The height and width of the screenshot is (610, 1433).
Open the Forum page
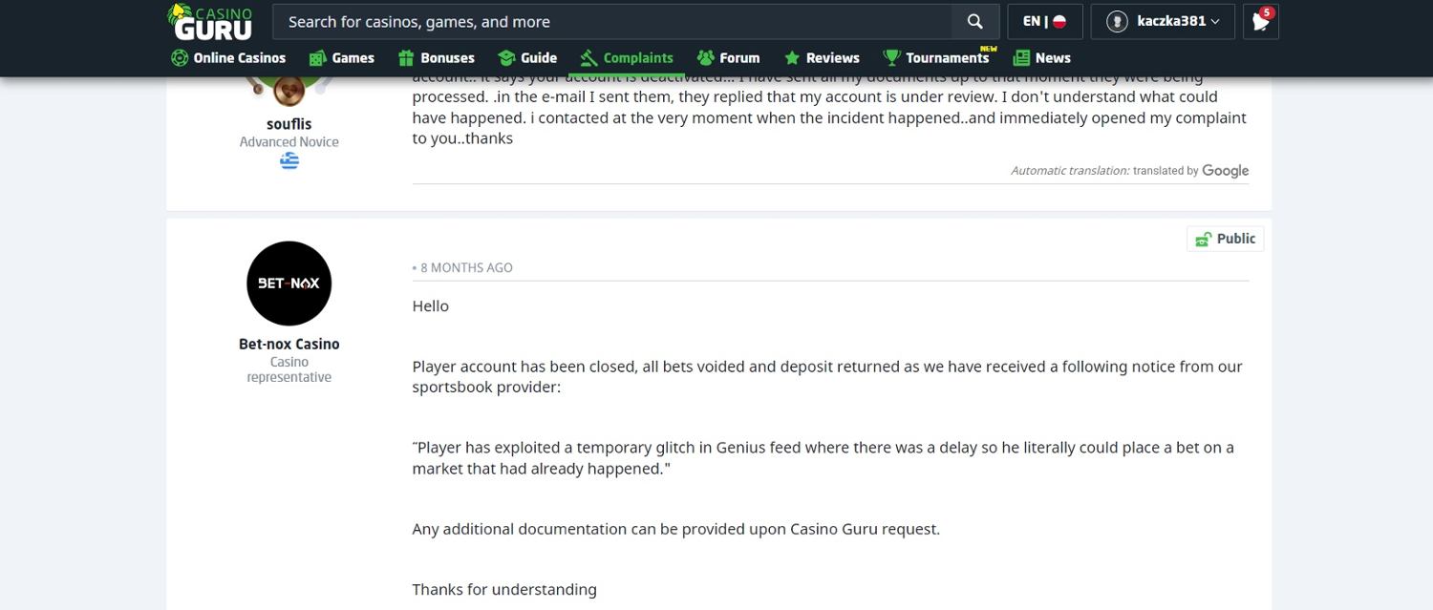pyautogui.click(x=728, y=58)
